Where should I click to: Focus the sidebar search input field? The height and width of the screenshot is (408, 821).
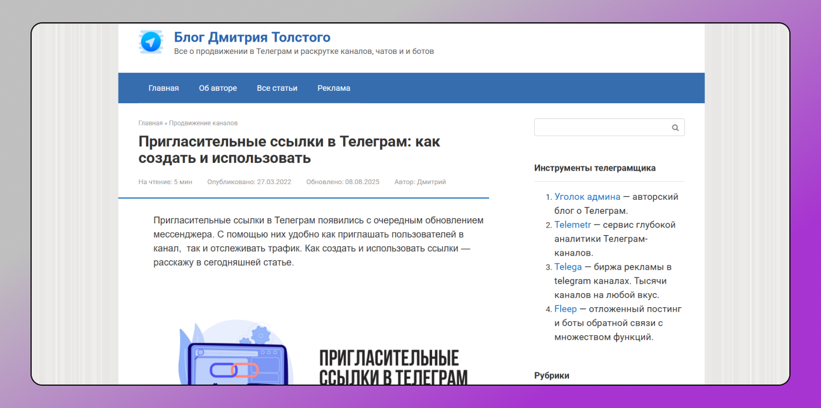pos(601,128)
